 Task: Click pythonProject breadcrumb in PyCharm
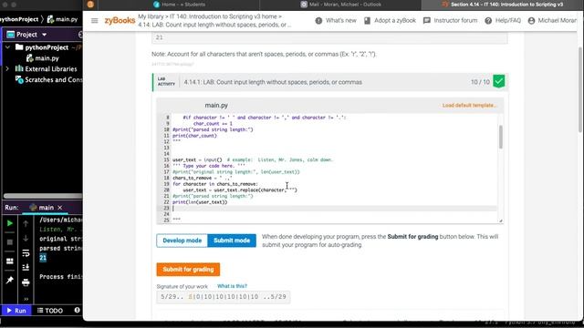pos(19,19)
